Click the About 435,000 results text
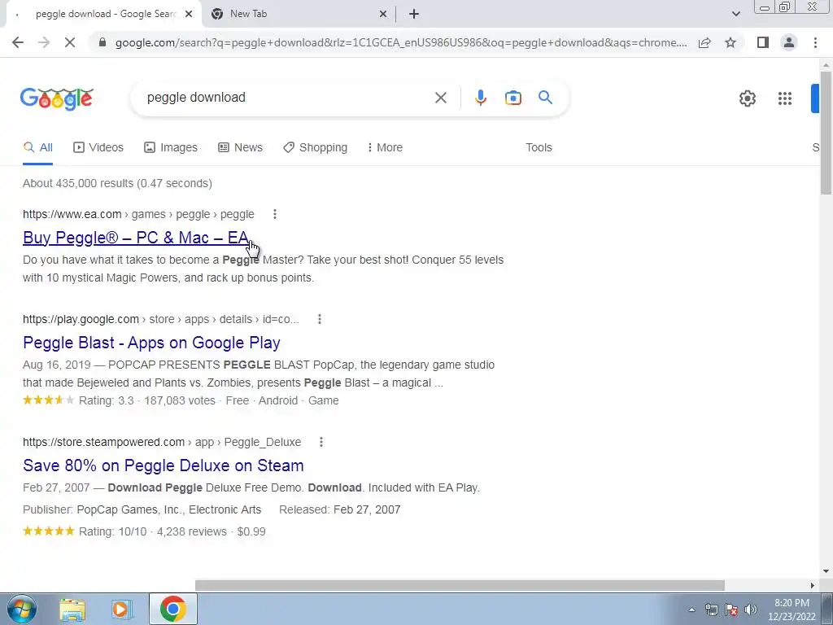The image size is (833, 625). pyautogui.click(x=117, y=183)
